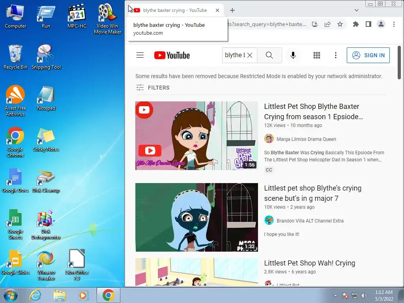
Task: Show hidden system tray icons
Action: pyautogui.click(x=335, y=296)
